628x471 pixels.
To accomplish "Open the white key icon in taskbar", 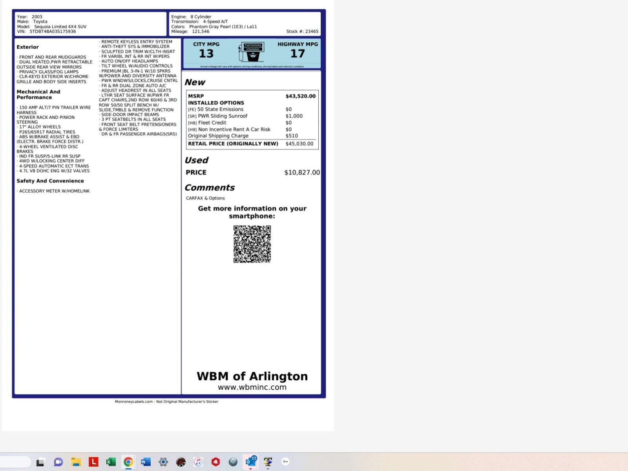I will click(x=285, y=462).
